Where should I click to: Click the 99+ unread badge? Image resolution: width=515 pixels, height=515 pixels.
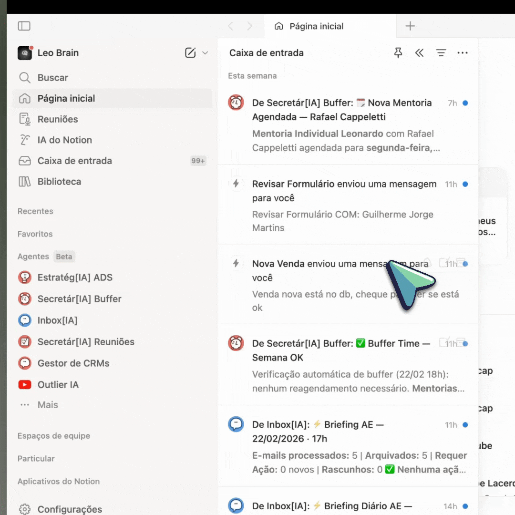tap(198, 161)
